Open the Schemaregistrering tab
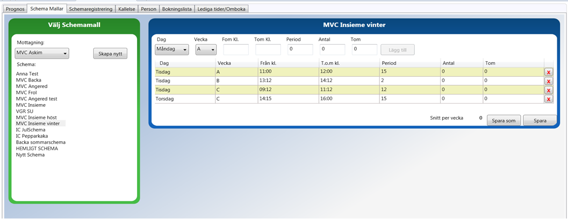The width and height of the screenshot is (568, 219). click(x=91, y=9)
